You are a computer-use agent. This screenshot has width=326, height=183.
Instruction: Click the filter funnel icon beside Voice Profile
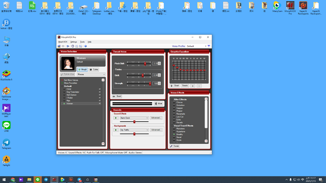pos(209,46)
